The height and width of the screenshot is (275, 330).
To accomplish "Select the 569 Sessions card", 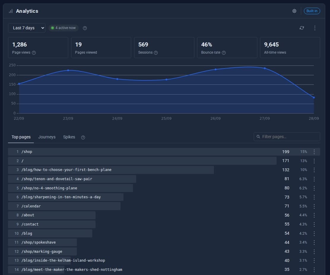I will click(164, 47).
